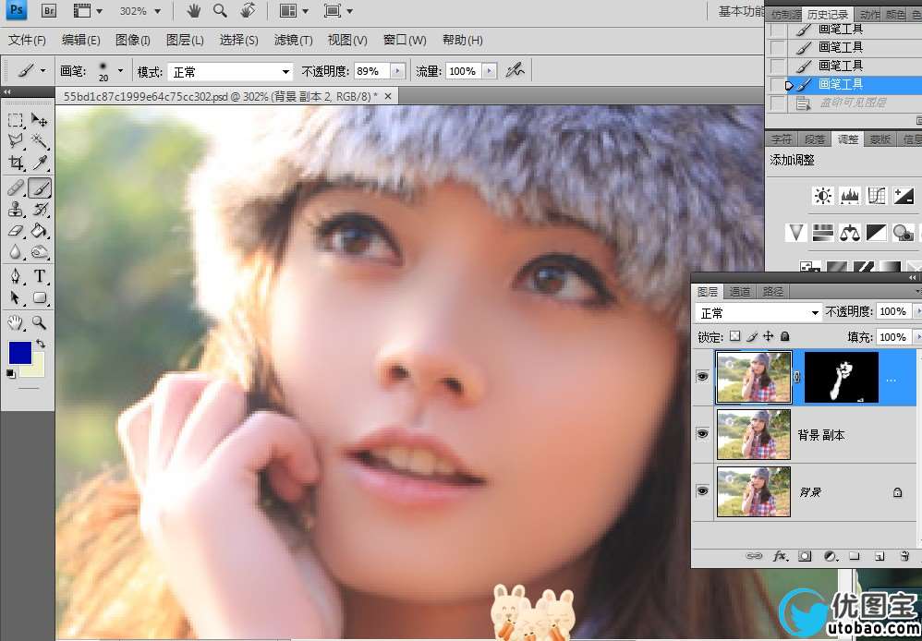Open the 文件(F) menu
Screen dimensions: 922x641
[27, 40]
